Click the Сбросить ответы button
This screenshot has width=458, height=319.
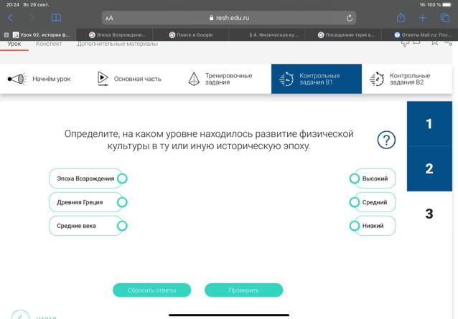click(151, 290)
